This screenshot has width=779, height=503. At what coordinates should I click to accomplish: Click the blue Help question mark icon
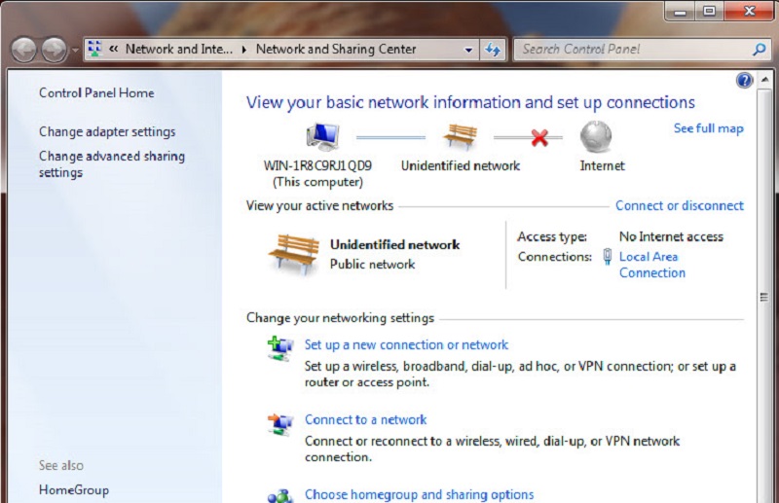[x=745, y=81]
